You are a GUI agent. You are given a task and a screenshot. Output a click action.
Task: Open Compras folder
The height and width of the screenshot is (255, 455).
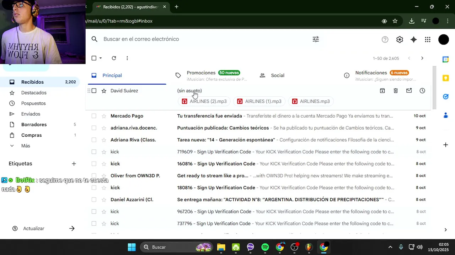pyautogui.click(x=40, y=135)
